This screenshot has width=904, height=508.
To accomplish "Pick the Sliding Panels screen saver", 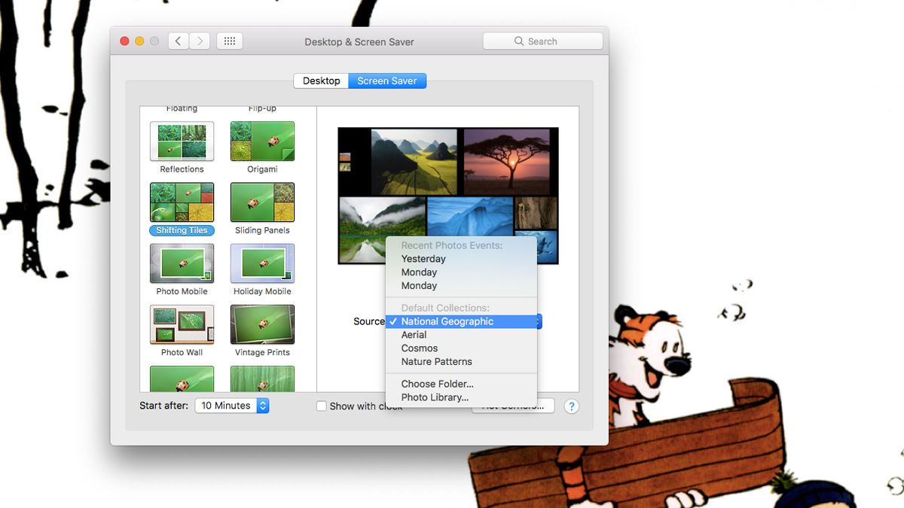I will (262, 202).
